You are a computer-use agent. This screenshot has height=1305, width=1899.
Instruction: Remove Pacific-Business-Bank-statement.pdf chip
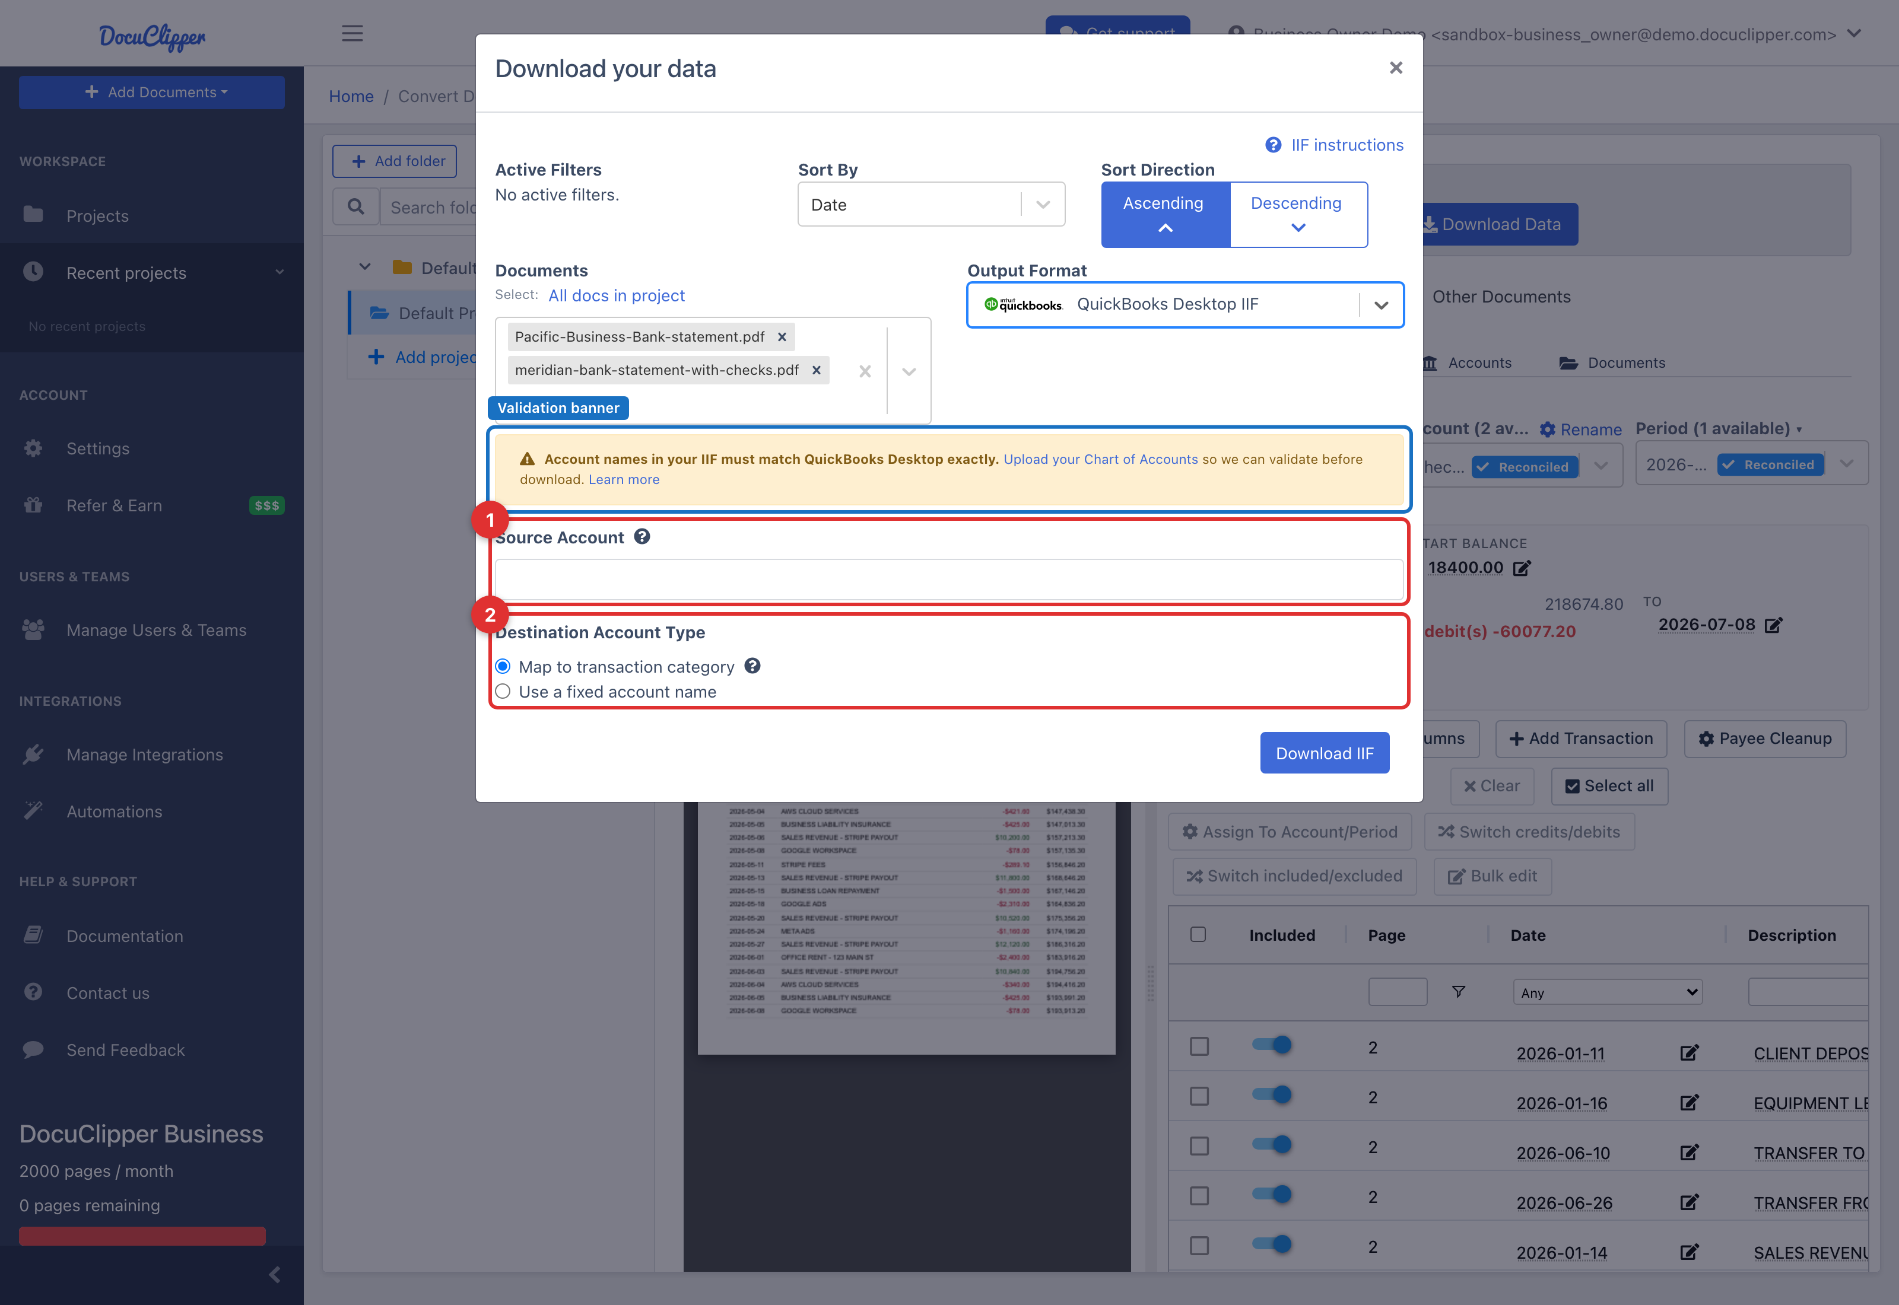[782, 337]
